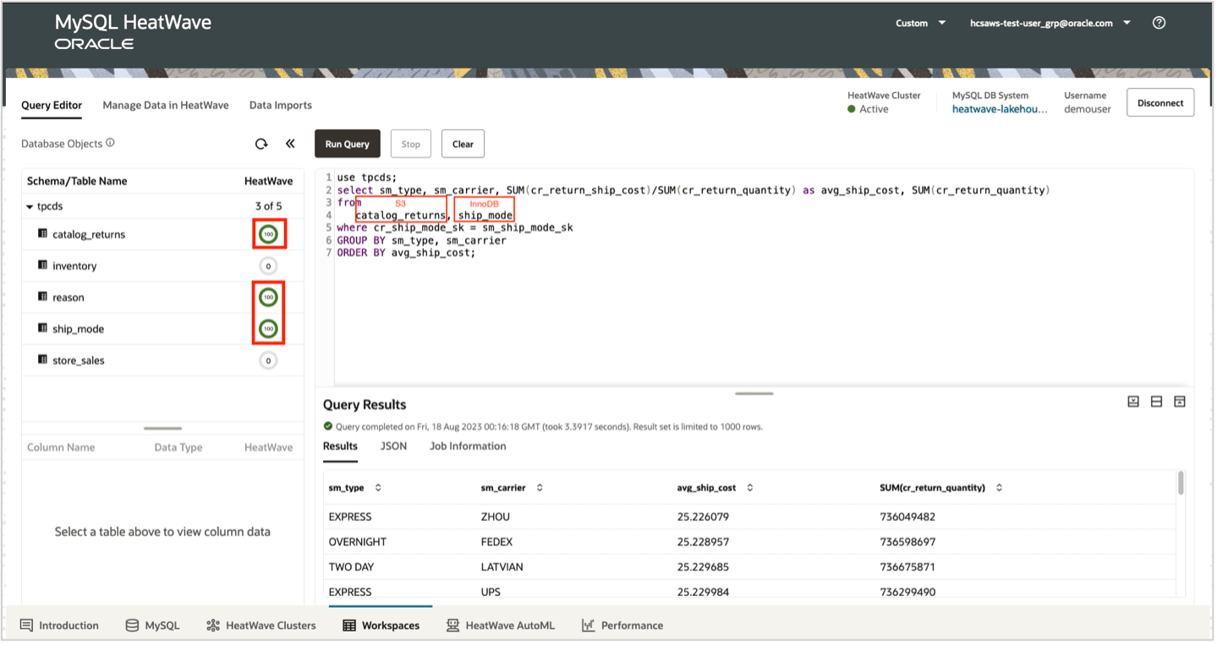Refresh the Database Objects list
1217x645 pixels.
(260, 144)
